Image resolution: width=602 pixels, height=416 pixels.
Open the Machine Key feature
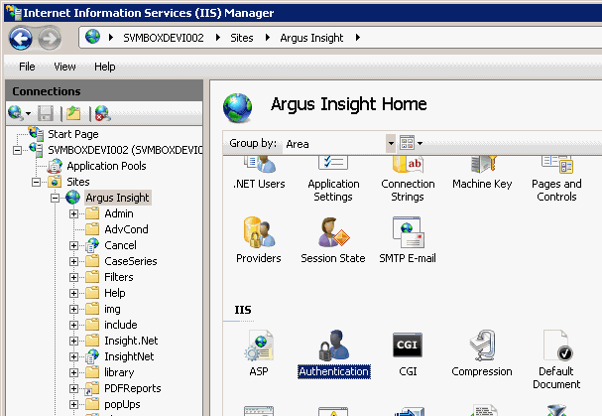click(482, 173)
